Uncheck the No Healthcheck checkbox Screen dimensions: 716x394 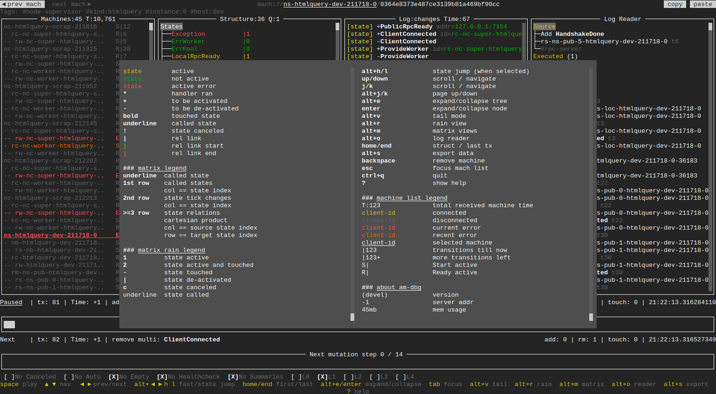click(188, 377)
